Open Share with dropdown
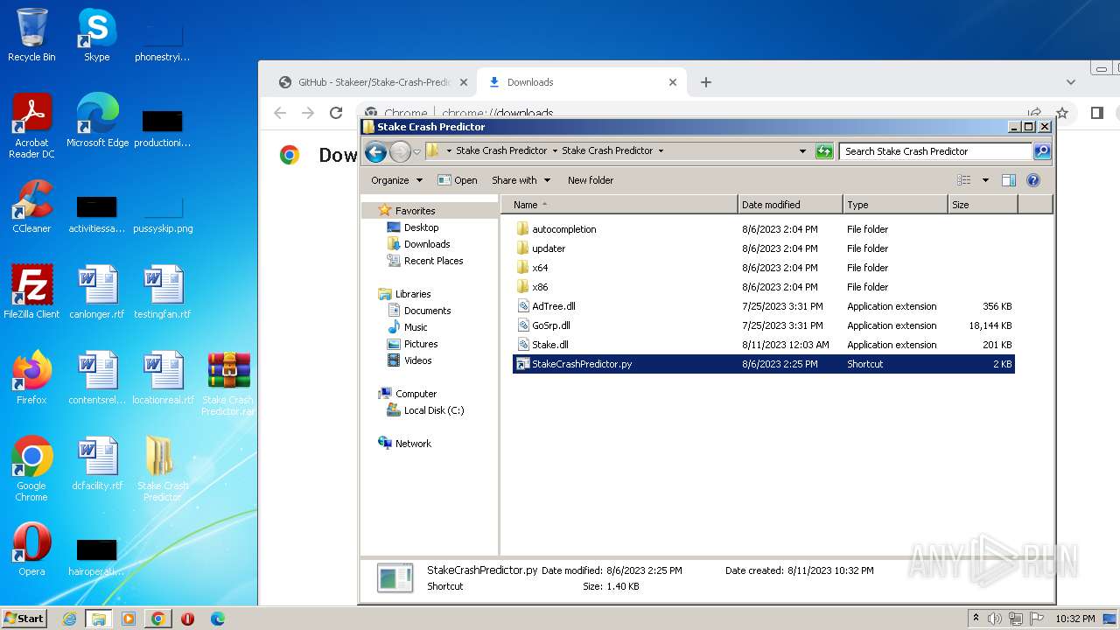Image resolution: width=1120 pixels, height=630 pixels. pyautogui.click(x=521, y=180)
